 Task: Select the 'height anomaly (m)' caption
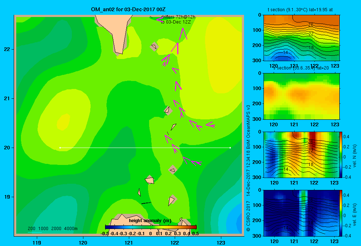point(150,221)
